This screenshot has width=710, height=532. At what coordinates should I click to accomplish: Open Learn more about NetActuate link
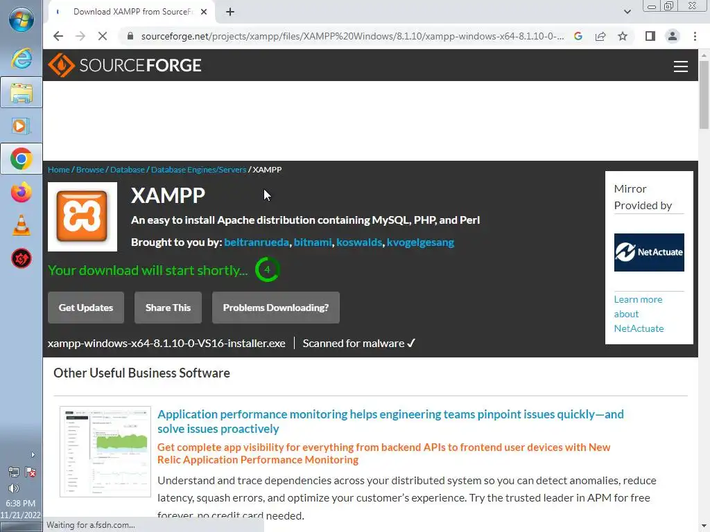coord(639,314)
